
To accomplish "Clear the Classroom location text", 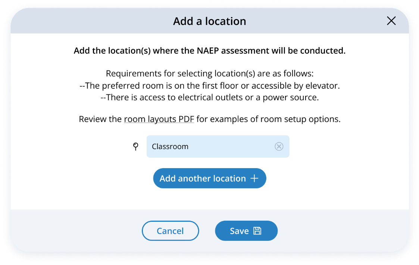I will [279, 146].
